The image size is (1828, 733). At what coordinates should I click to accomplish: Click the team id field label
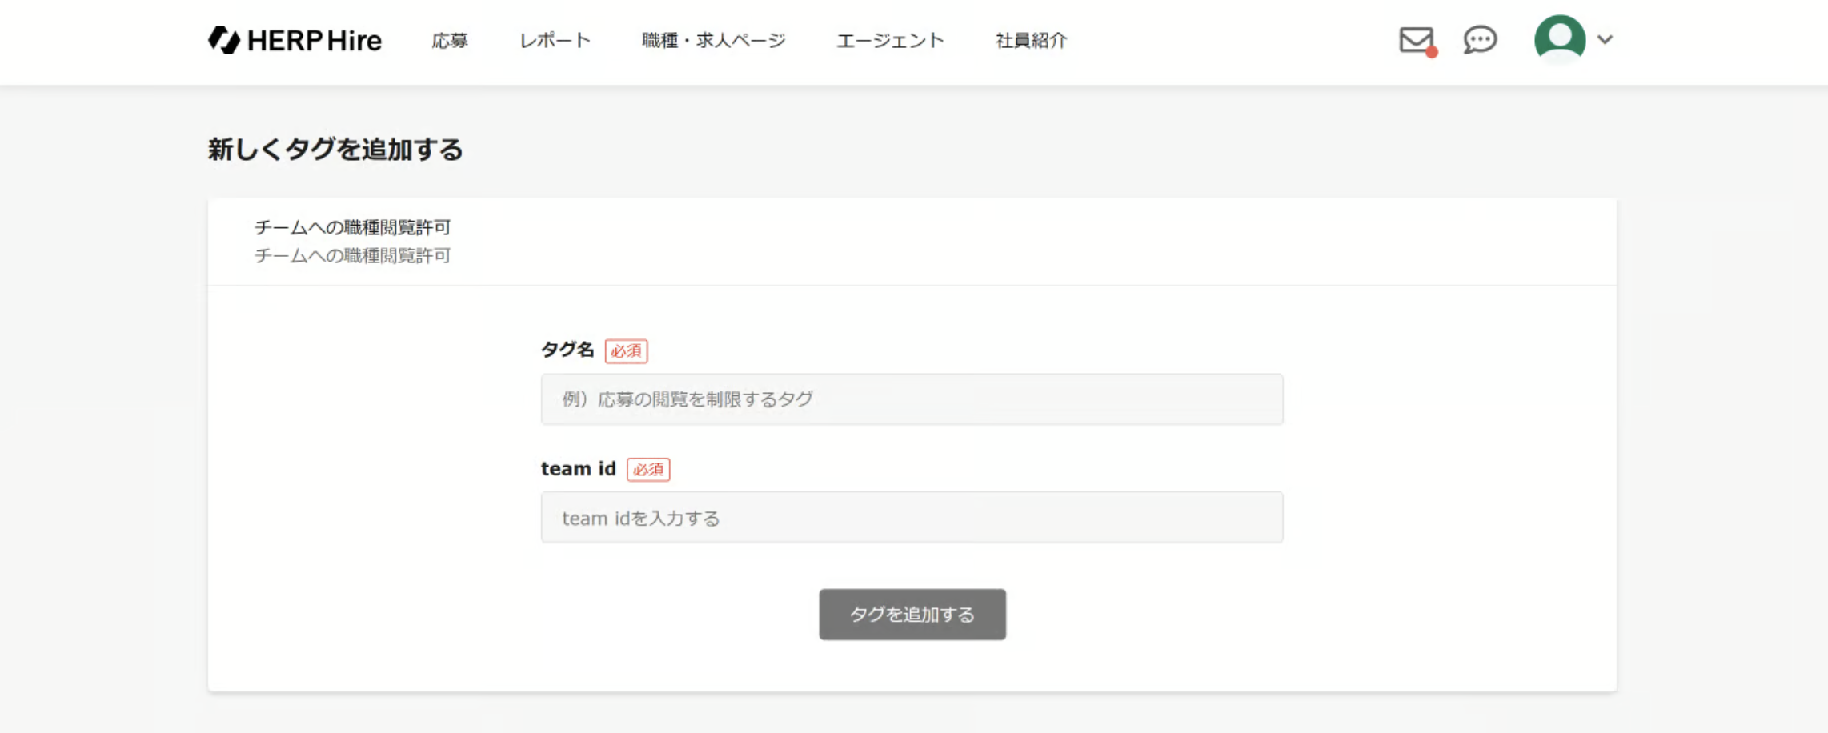tap(578, 468)
